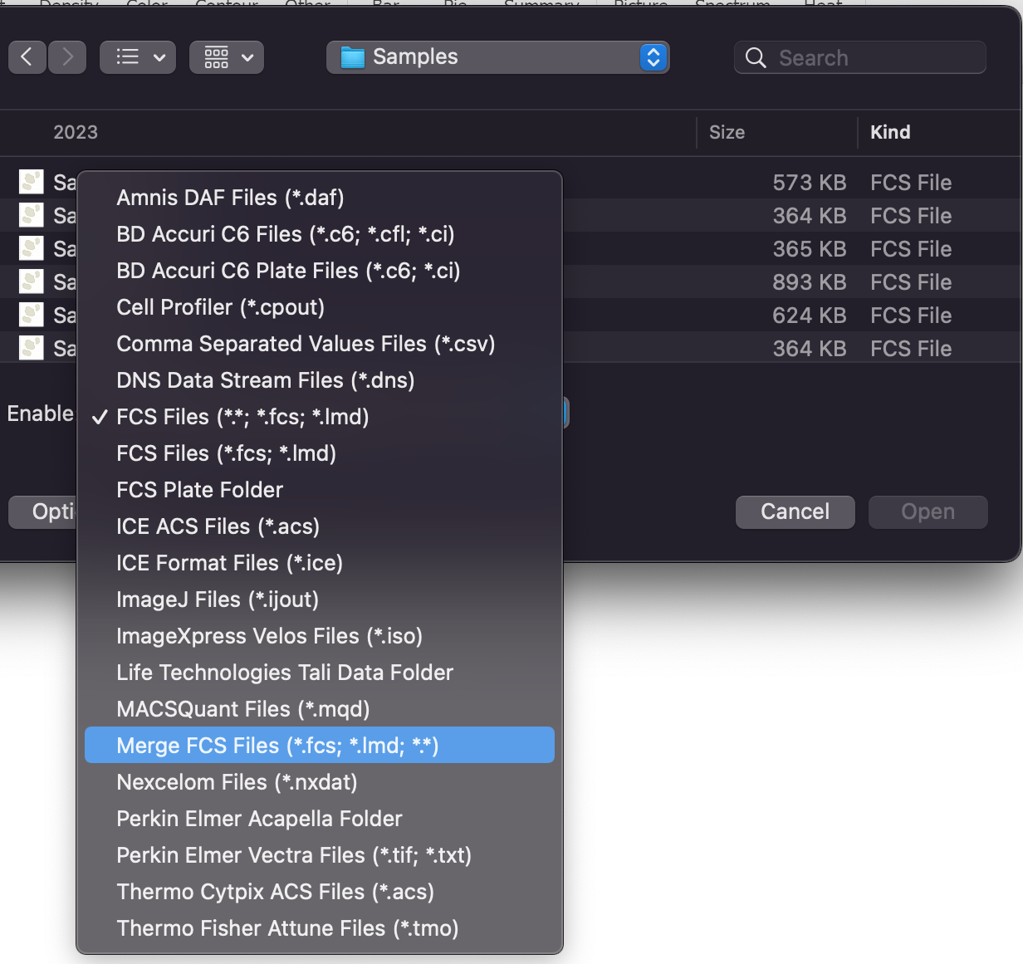Choose Cell Profiler (*.cpout)

pyautogui.click(x=320, y=307)
